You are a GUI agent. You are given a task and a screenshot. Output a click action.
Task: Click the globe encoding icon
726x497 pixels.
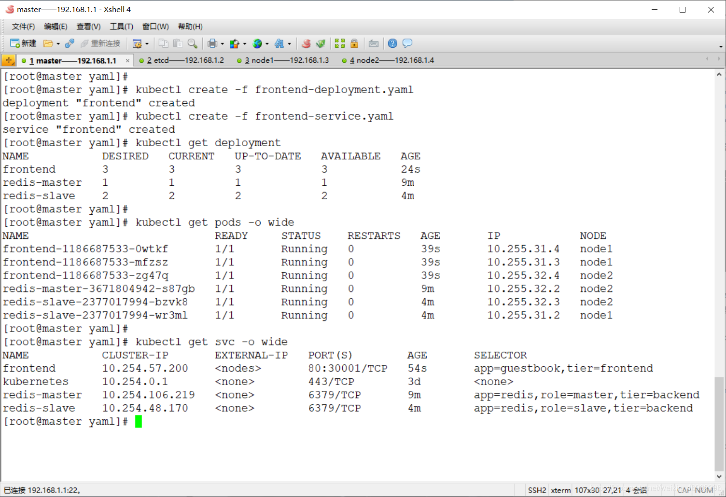pyautogui.click(x=257, y=43)
